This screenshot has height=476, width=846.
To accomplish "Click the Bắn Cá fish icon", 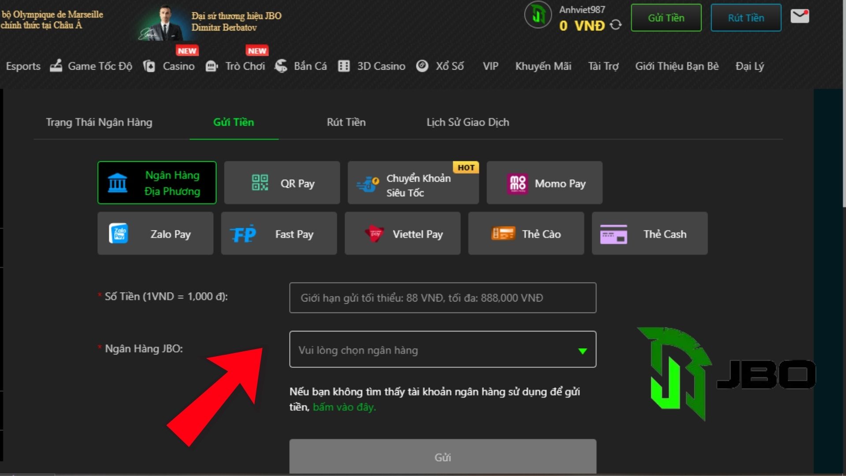I will [x=281, y=66].
